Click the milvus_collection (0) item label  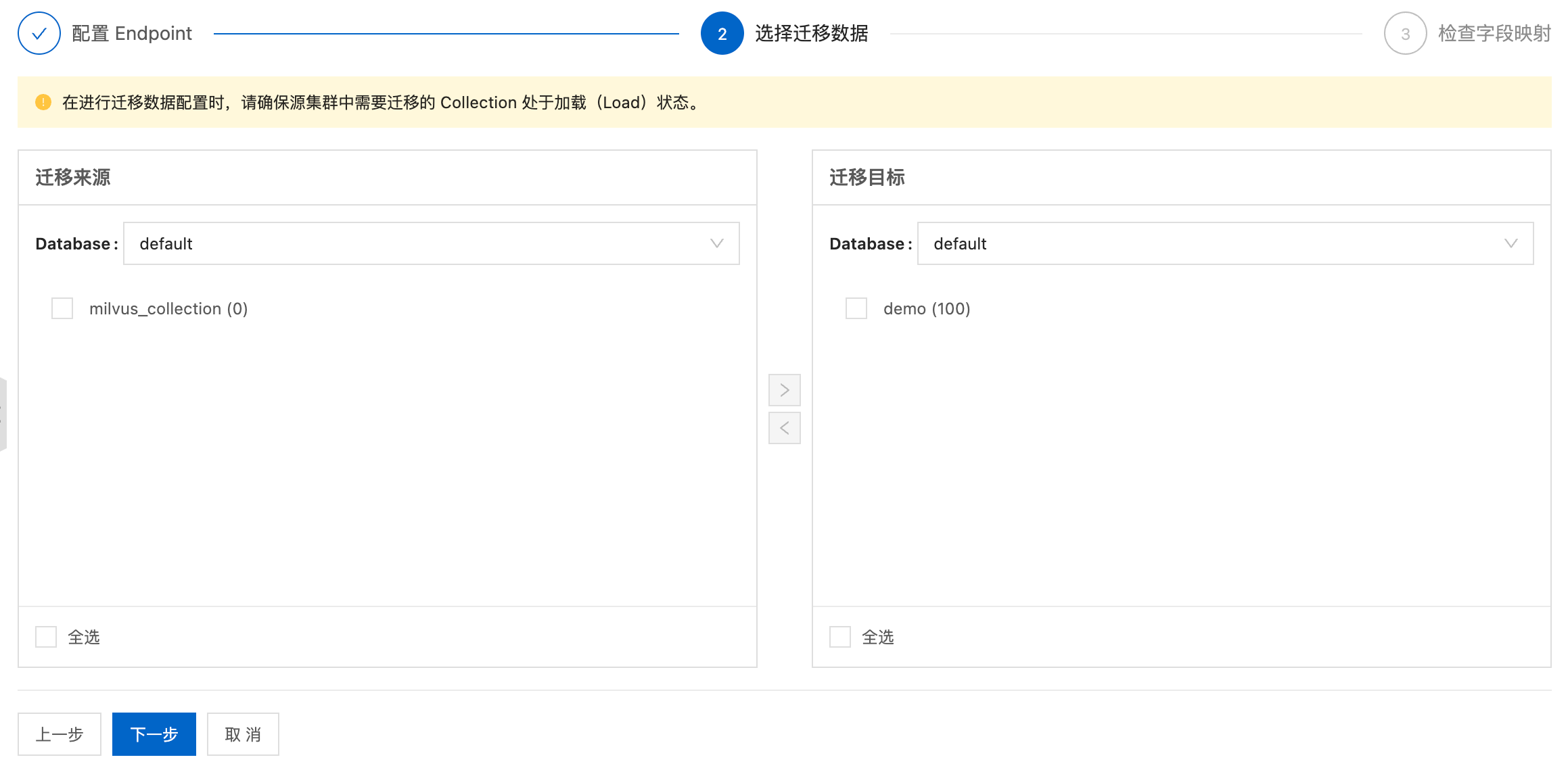tap(168, 308)
